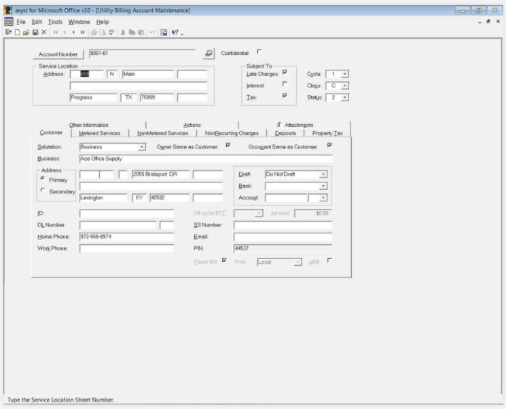Uncheck the Late Charges checkbox
Screen dimensions: 506x409
285,72
